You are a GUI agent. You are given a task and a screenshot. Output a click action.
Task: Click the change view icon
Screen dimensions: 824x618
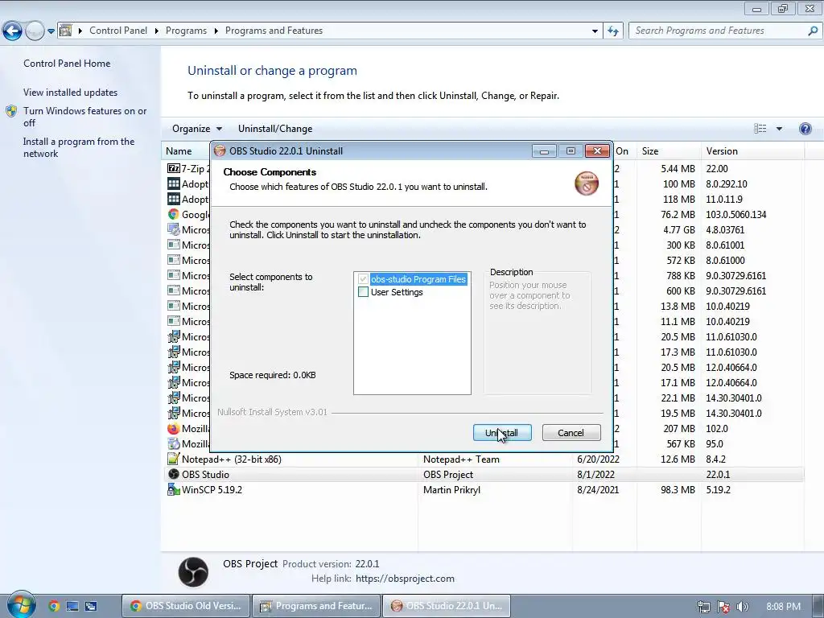[x=760, y=129]
